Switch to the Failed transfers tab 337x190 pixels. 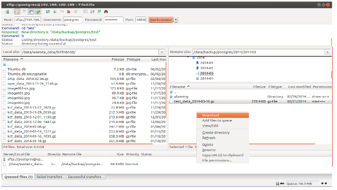49,177
